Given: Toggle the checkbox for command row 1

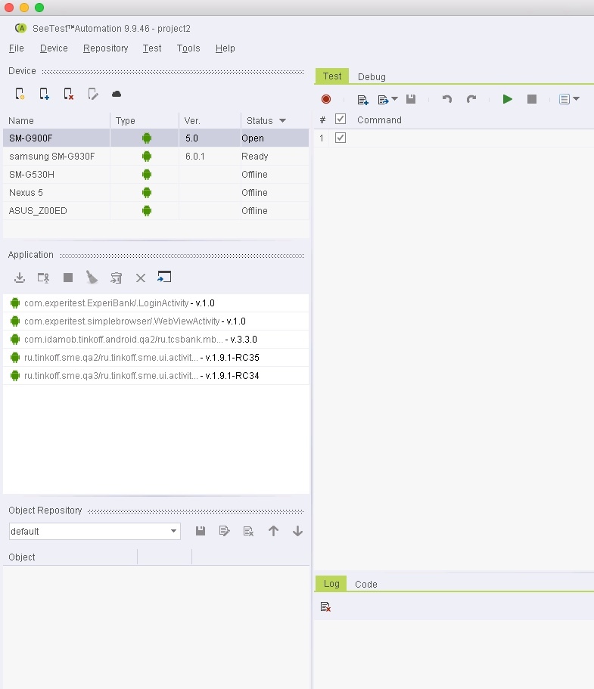Looking at the screenshot, I should (x=341, y=138).
